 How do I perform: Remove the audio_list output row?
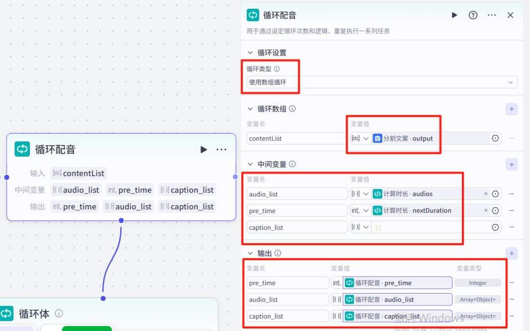(512, 299)
